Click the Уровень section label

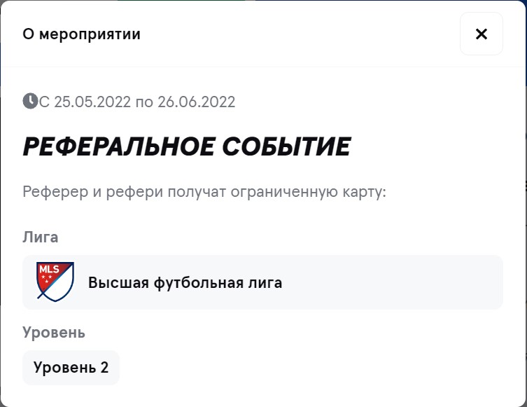click(x=54, y=333)
